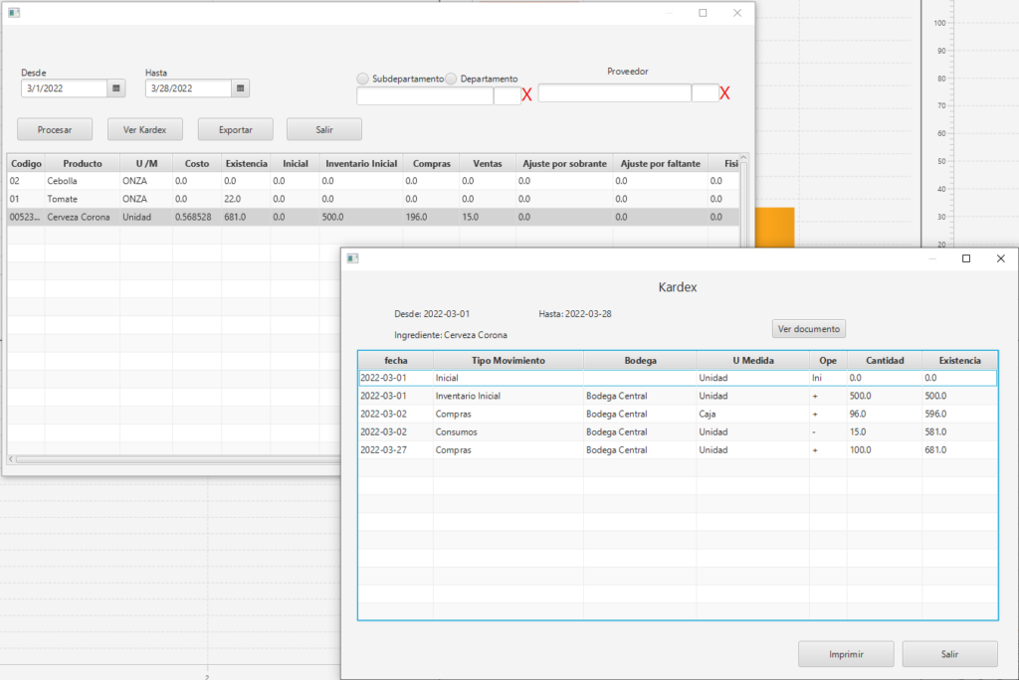
Task: Sort by Existencia header in Kardex table
Action: pyautogui.click(x=960, y=361)
